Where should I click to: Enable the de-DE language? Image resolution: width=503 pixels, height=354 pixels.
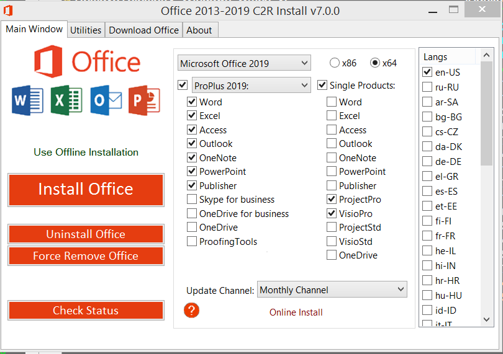(427, 161)
